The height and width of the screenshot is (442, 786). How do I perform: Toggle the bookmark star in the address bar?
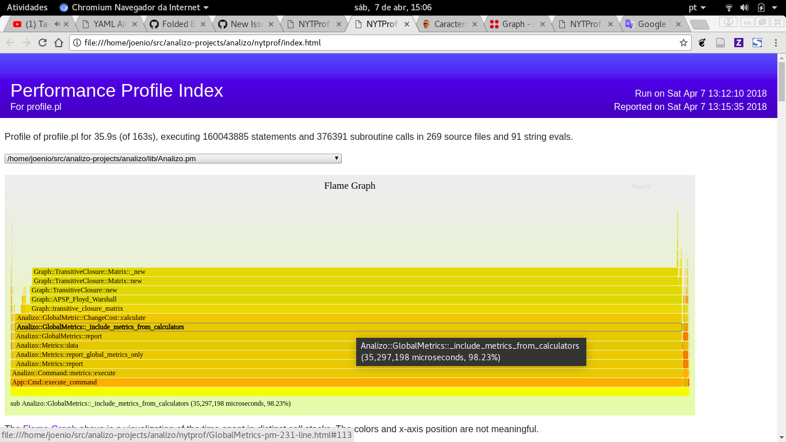click(x=683, y=43)
